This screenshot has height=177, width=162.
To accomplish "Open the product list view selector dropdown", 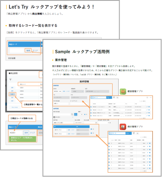I will pos(117,133).
